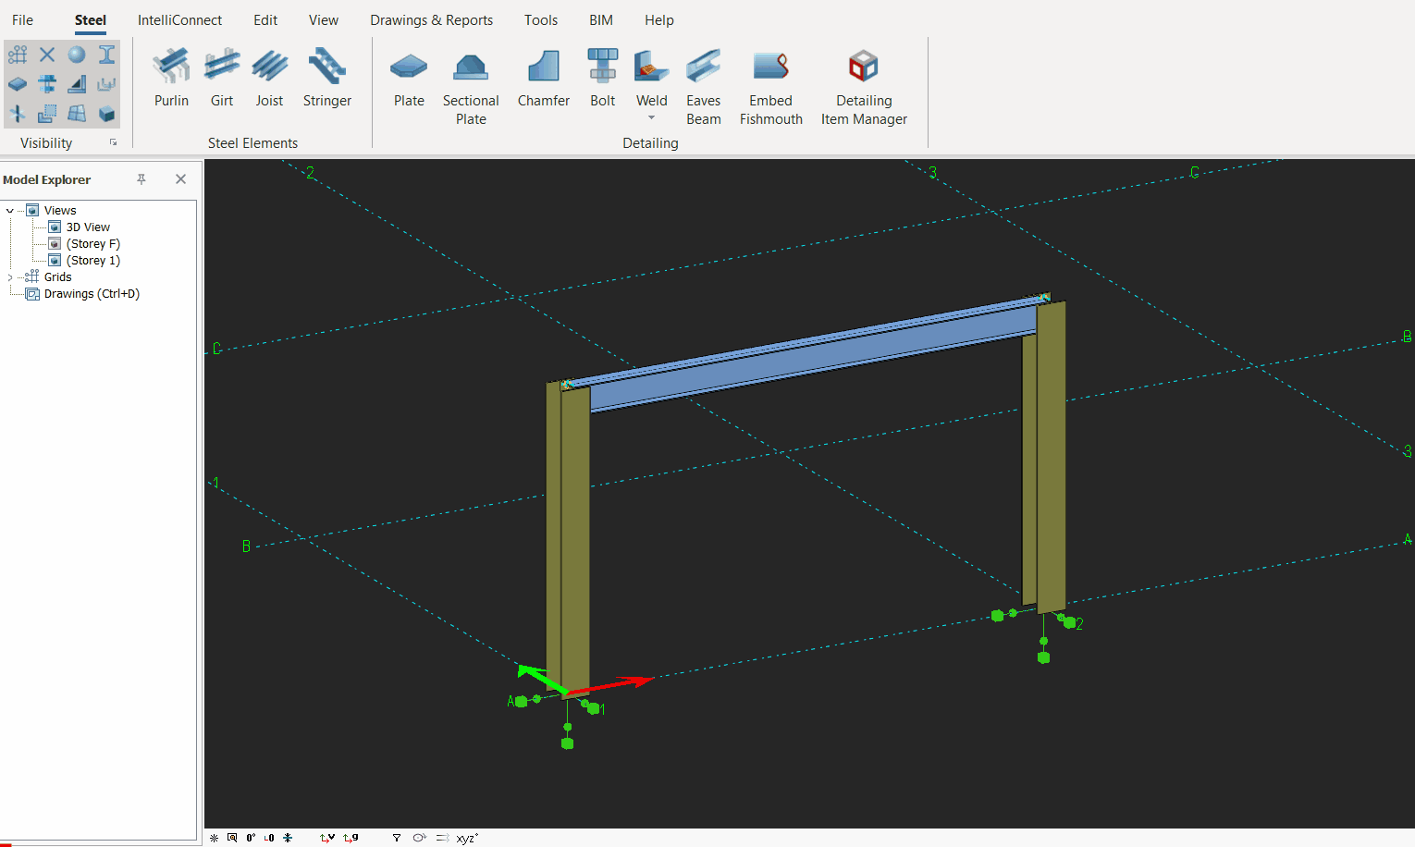Collapse the Views tree node

(x=10, y=211)
